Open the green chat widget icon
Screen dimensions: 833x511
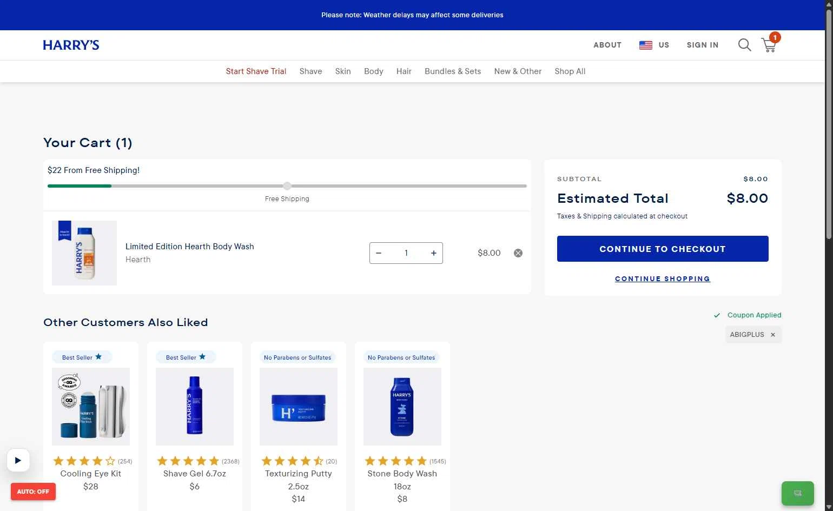point(797,493)
